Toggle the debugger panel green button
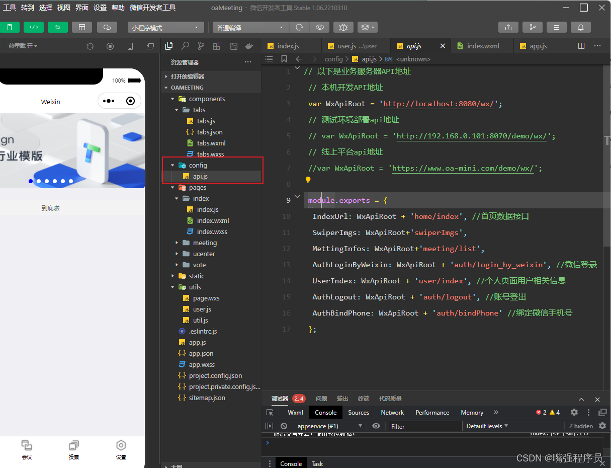 (58, 27)
